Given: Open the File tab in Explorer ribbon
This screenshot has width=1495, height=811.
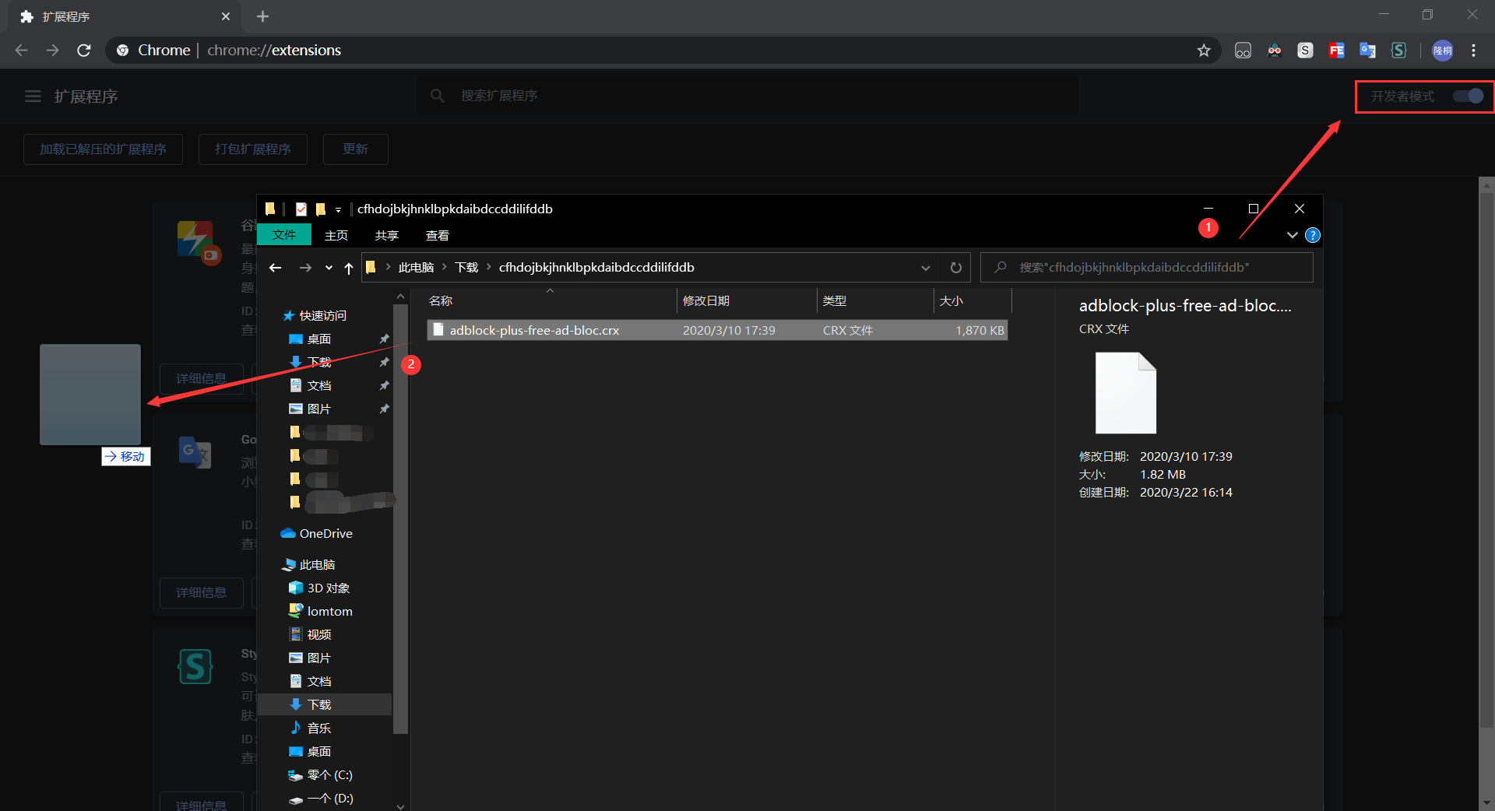Looking at the screenshot, I should coord(284,234).
